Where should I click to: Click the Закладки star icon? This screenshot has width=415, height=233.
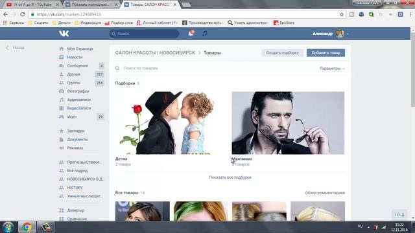click(62, 131)
